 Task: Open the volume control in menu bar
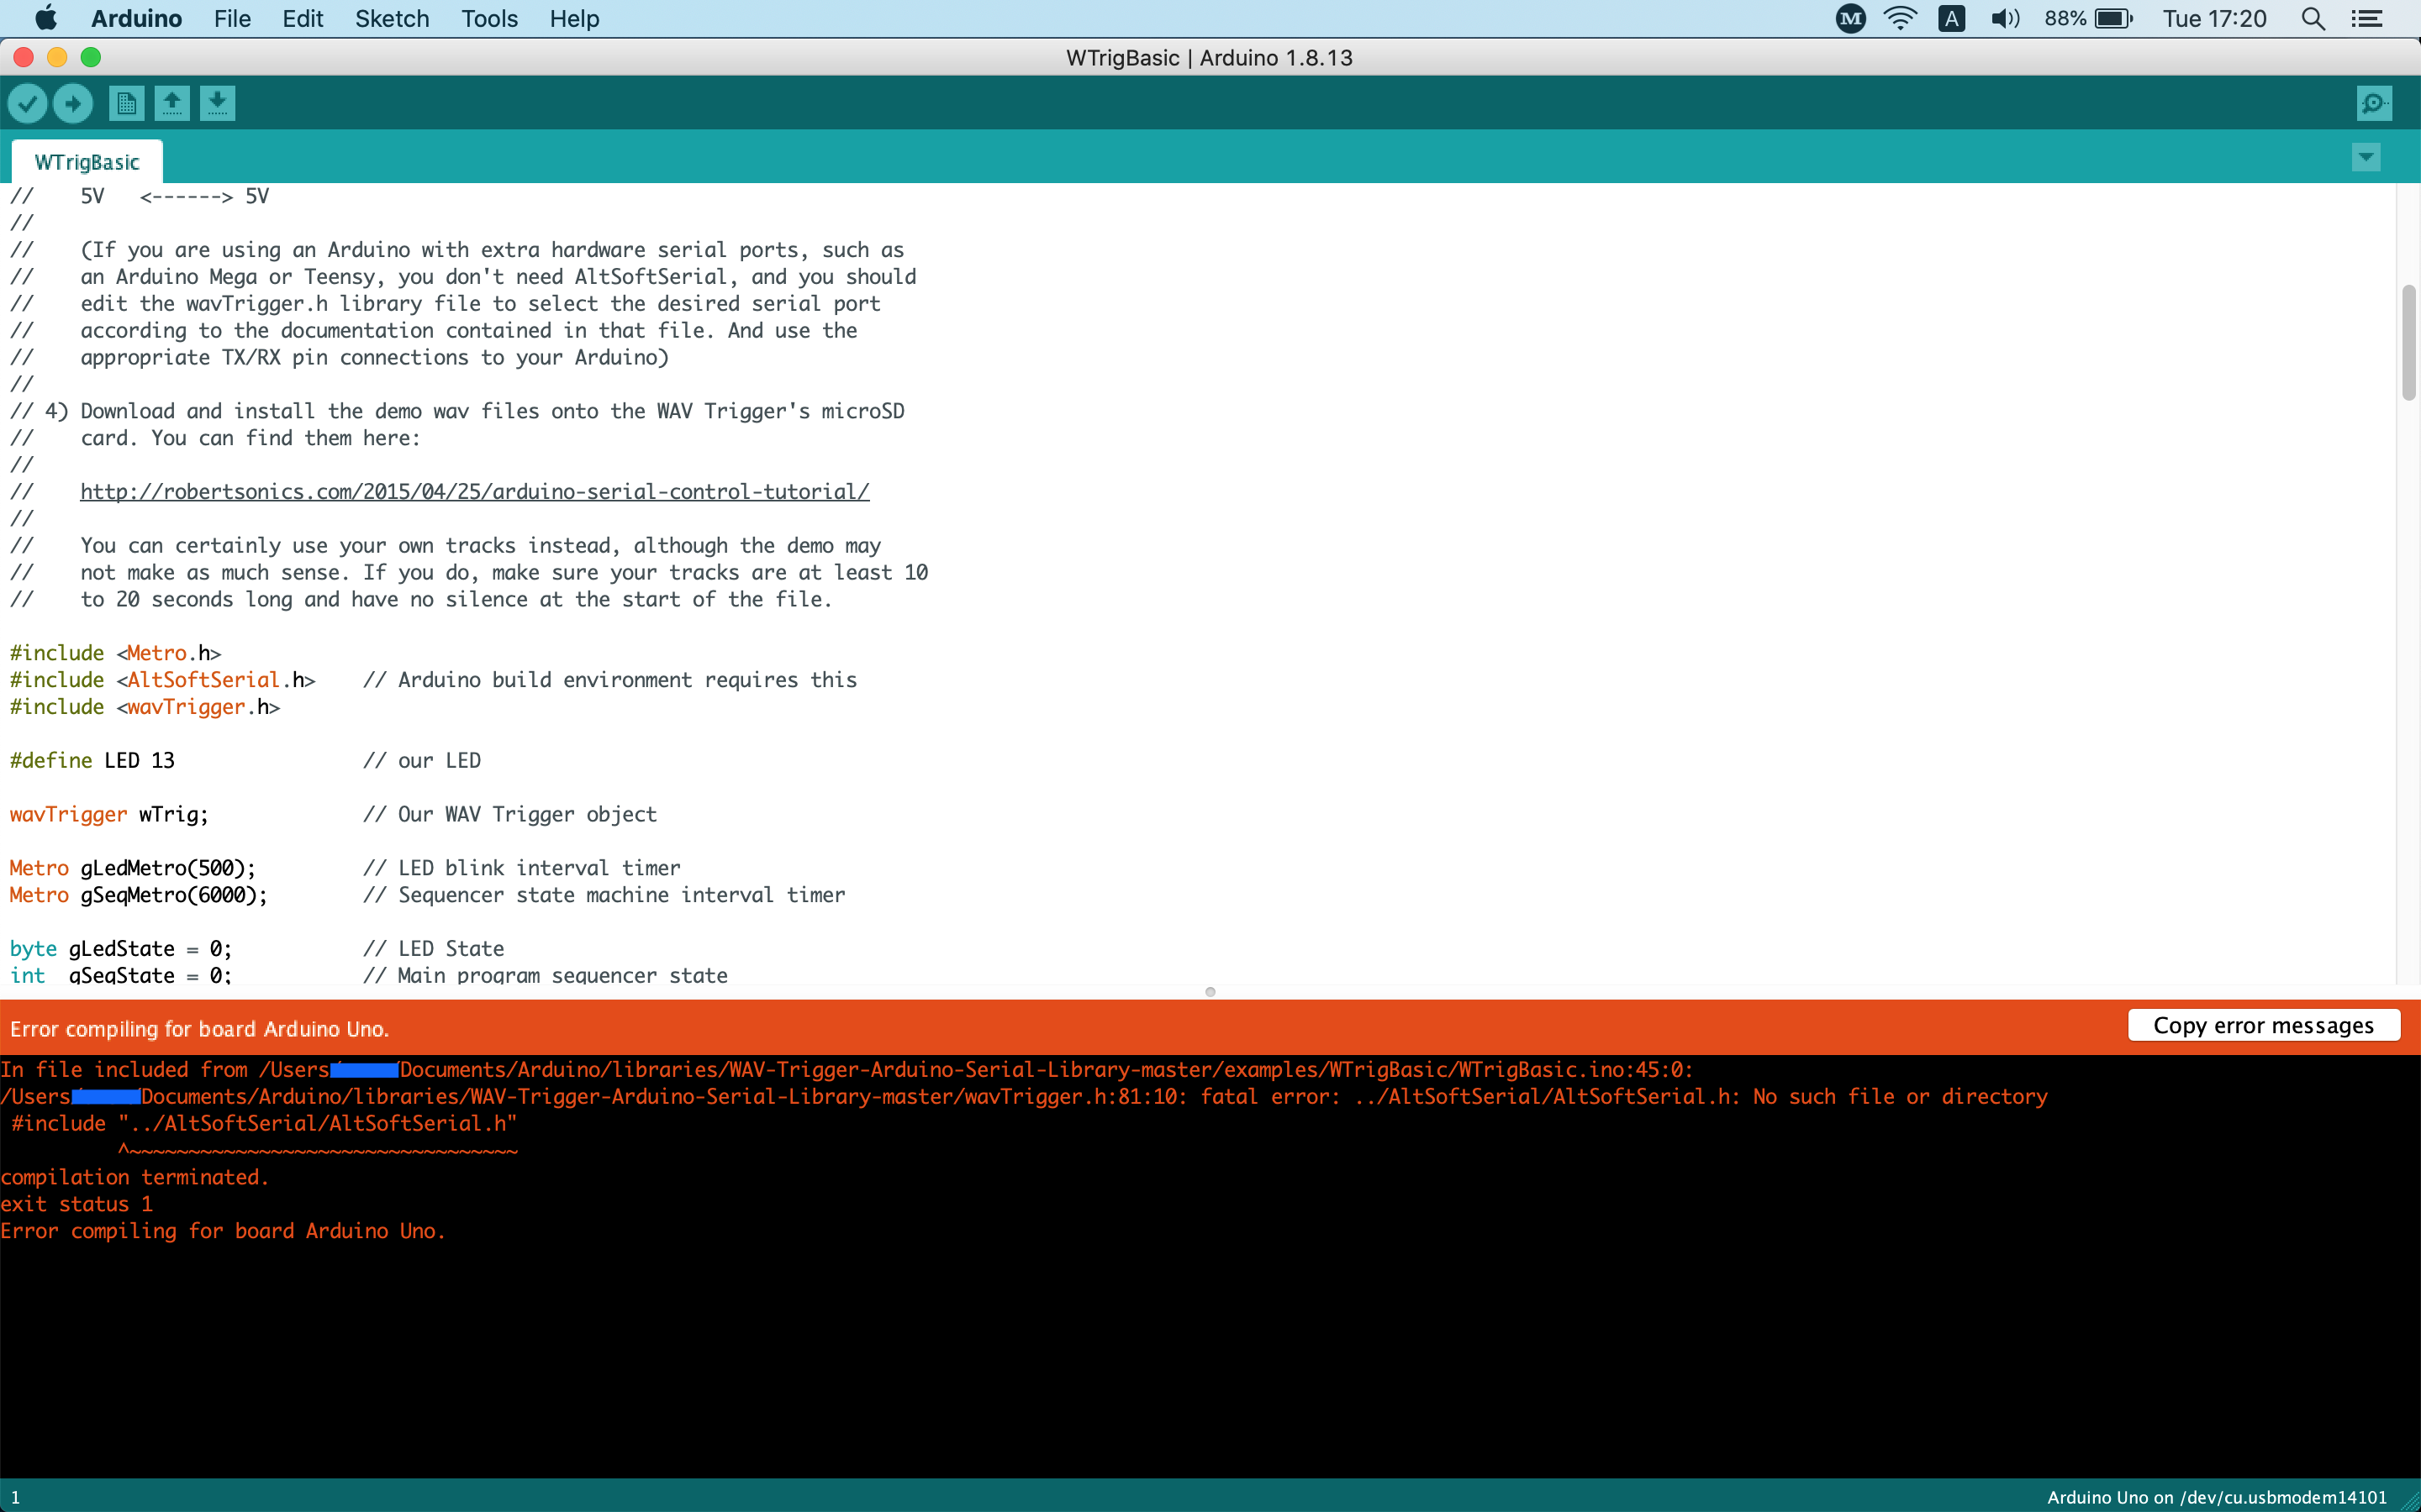click(2005, 19)
